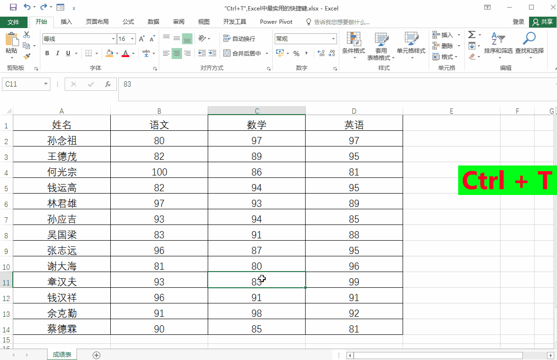Toggle Underline formatting

68,53
